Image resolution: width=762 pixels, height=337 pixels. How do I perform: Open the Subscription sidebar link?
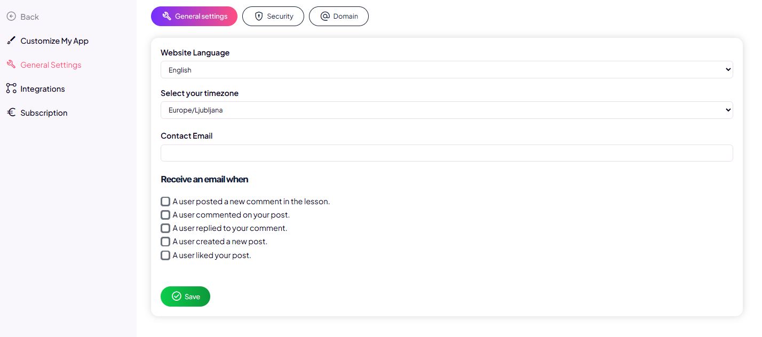pos(44,113)
